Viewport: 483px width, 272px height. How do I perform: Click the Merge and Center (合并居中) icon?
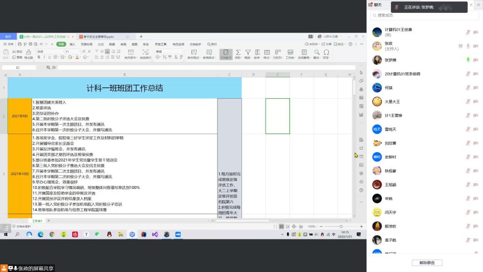coord(130,52)
